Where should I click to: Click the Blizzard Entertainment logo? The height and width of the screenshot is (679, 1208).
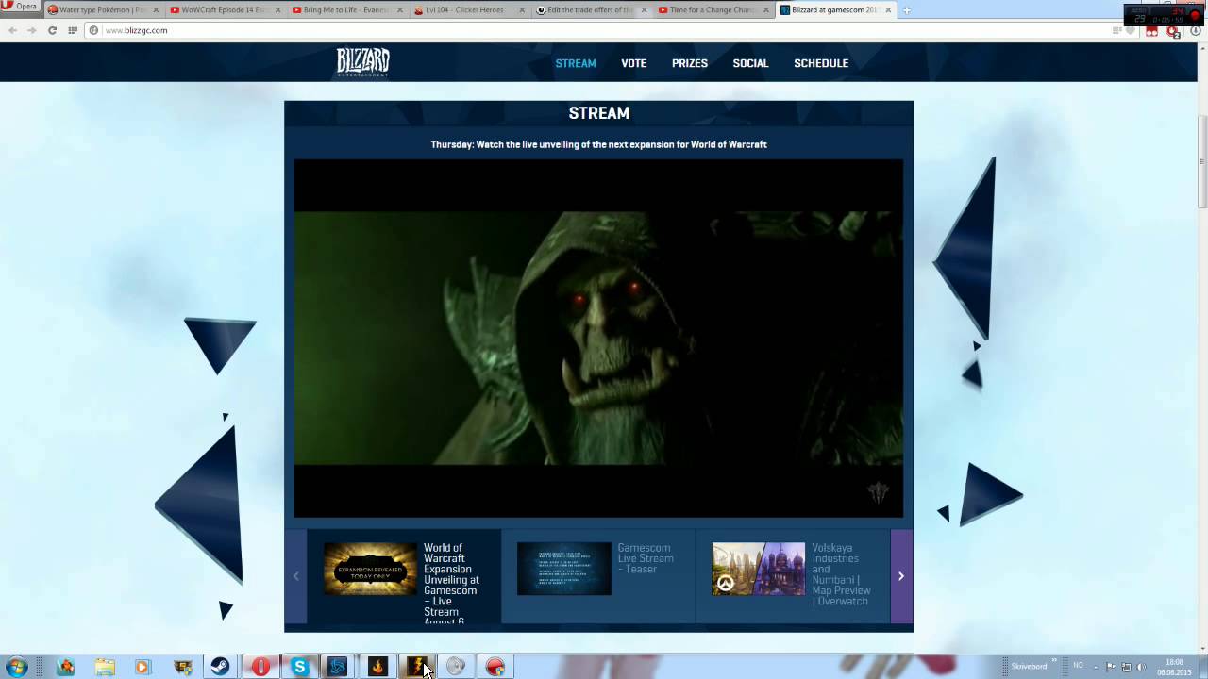click(363, 62)
